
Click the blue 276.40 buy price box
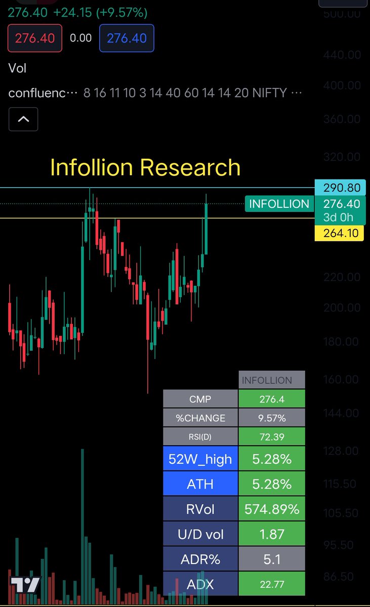click(127, 38)
